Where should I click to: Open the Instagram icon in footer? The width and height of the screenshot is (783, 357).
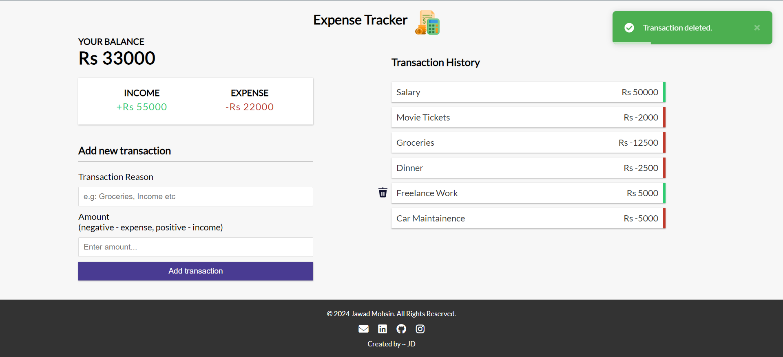pyautogui.click(x=420, y=329)
